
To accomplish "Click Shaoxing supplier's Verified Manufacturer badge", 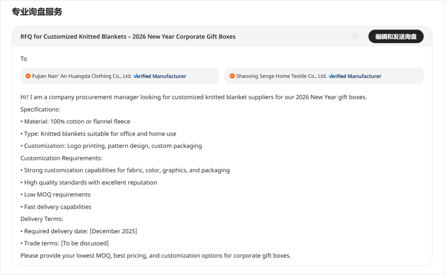I will [355, 76].
